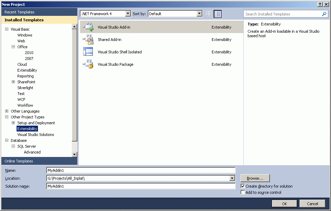Screen dimensions: 331x211
Task: Toggle Create directory for solution checkbox
Action: [x=243, y=186]
